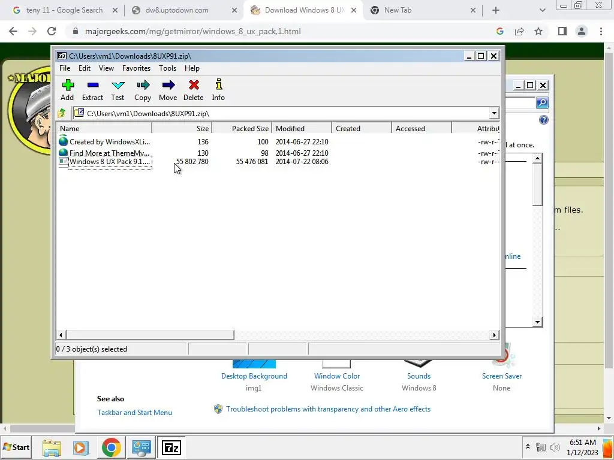The height and width of the screenshot is (460, 614).
Task: Click the 7-Zip taskbar button
Action: pyautogui.click(x=171, y=447)
